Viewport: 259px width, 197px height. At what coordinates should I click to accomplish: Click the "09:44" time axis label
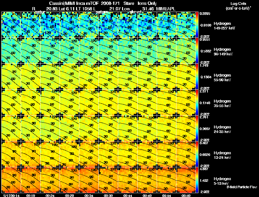point(128,195)
